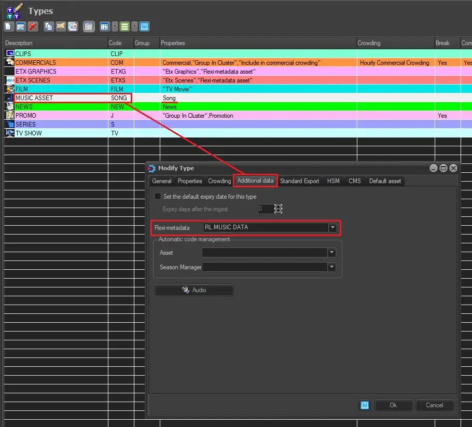The height and width of the screenshot is (427, 472).
Task: Click the checklist properties toolbar icon
Action: point(89,26)
